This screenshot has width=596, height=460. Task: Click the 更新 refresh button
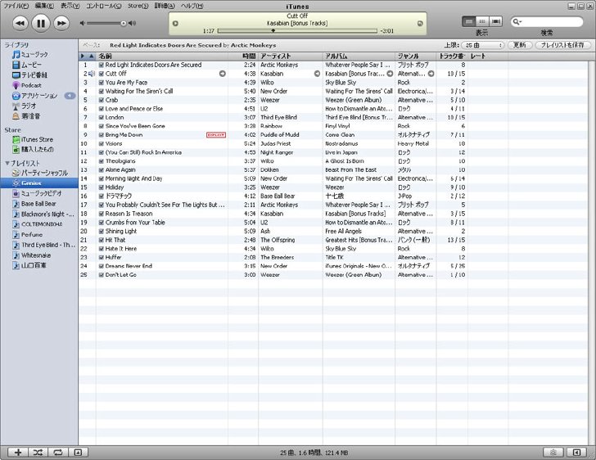click(520, 45)
